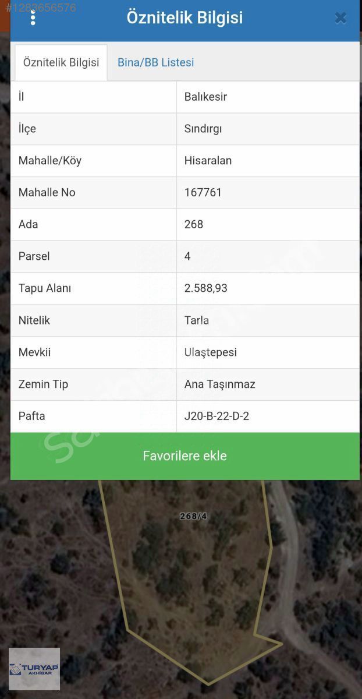Select the Mevkii value Ulaştepesi
The image size is (362, 699).
pos(211,352)
